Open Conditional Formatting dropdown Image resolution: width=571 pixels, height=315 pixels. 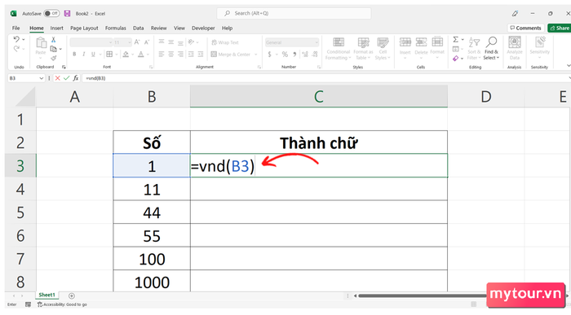[x=339, y=49]
